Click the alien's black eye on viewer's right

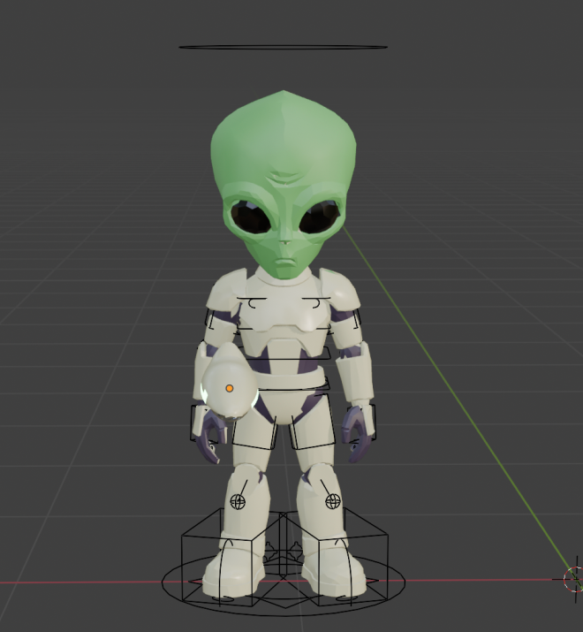point(320,217)
